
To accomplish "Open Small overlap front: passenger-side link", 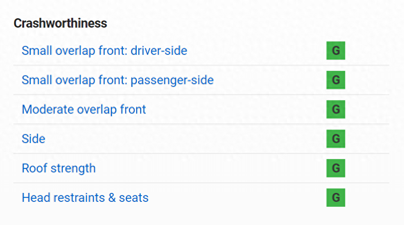I will [118, 80].
